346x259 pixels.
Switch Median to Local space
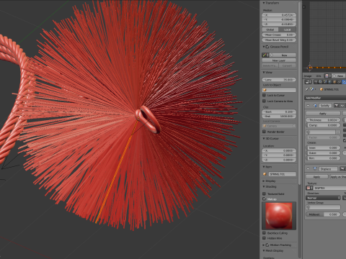pos(288,29)
